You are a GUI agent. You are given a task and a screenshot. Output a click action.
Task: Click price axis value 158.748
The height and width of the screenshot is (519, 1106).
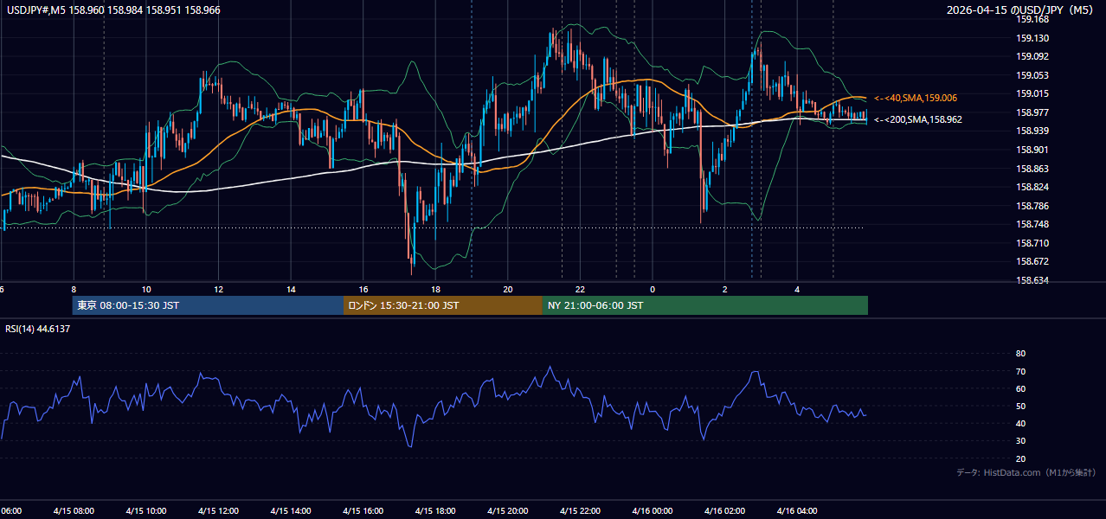pos(1032,225)
